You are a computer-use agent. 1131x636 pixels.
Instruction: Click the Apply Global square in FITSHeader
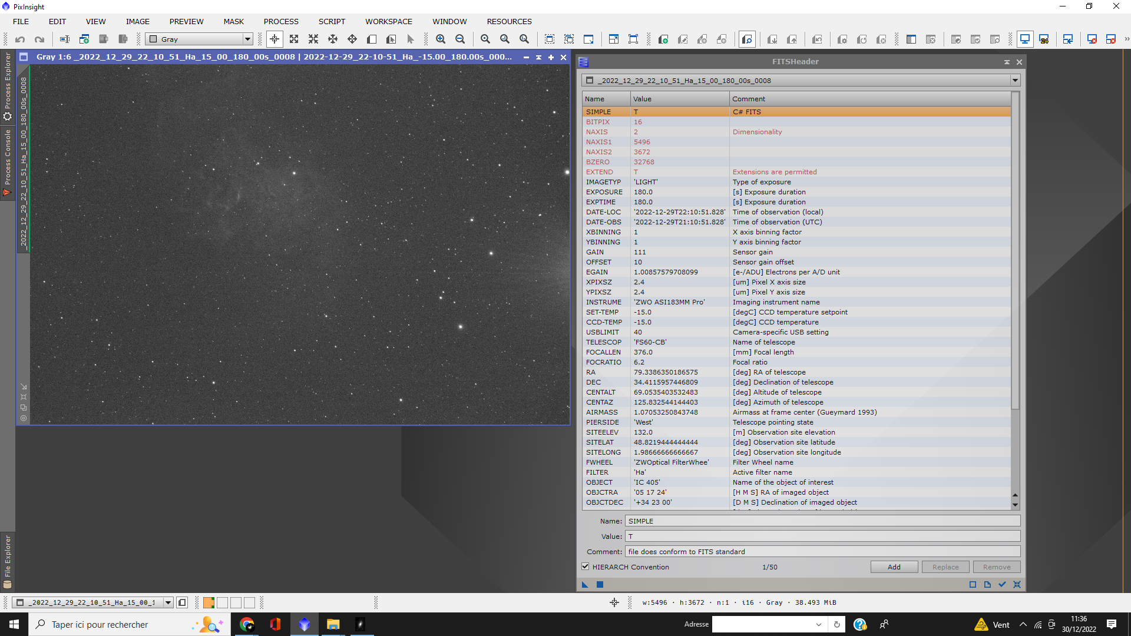click(x=600, y=585)
